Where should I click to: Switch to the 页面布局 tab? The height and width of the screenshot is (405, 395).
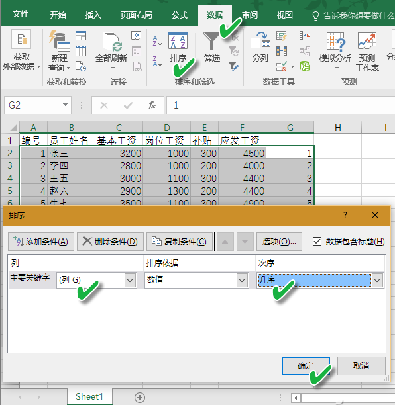[x=136, y=15]
